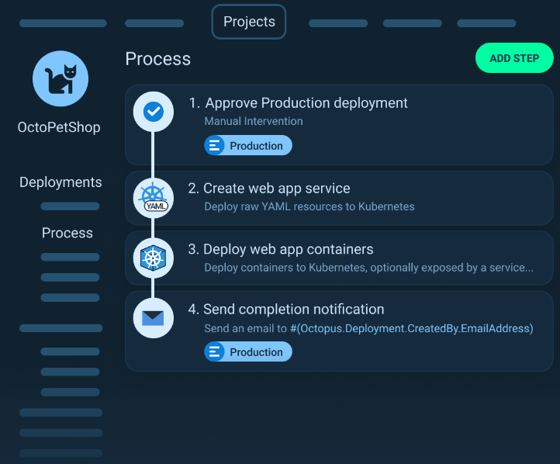Click 'Deploy containers to Kubernetes, optionally exposed' text
Screen dimensions: 560x464
click(369, 268)
